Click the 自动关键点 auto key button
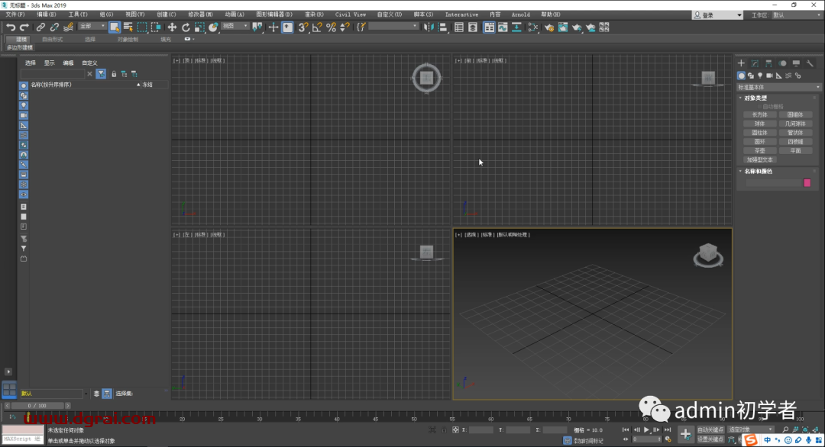 [710, 429]
